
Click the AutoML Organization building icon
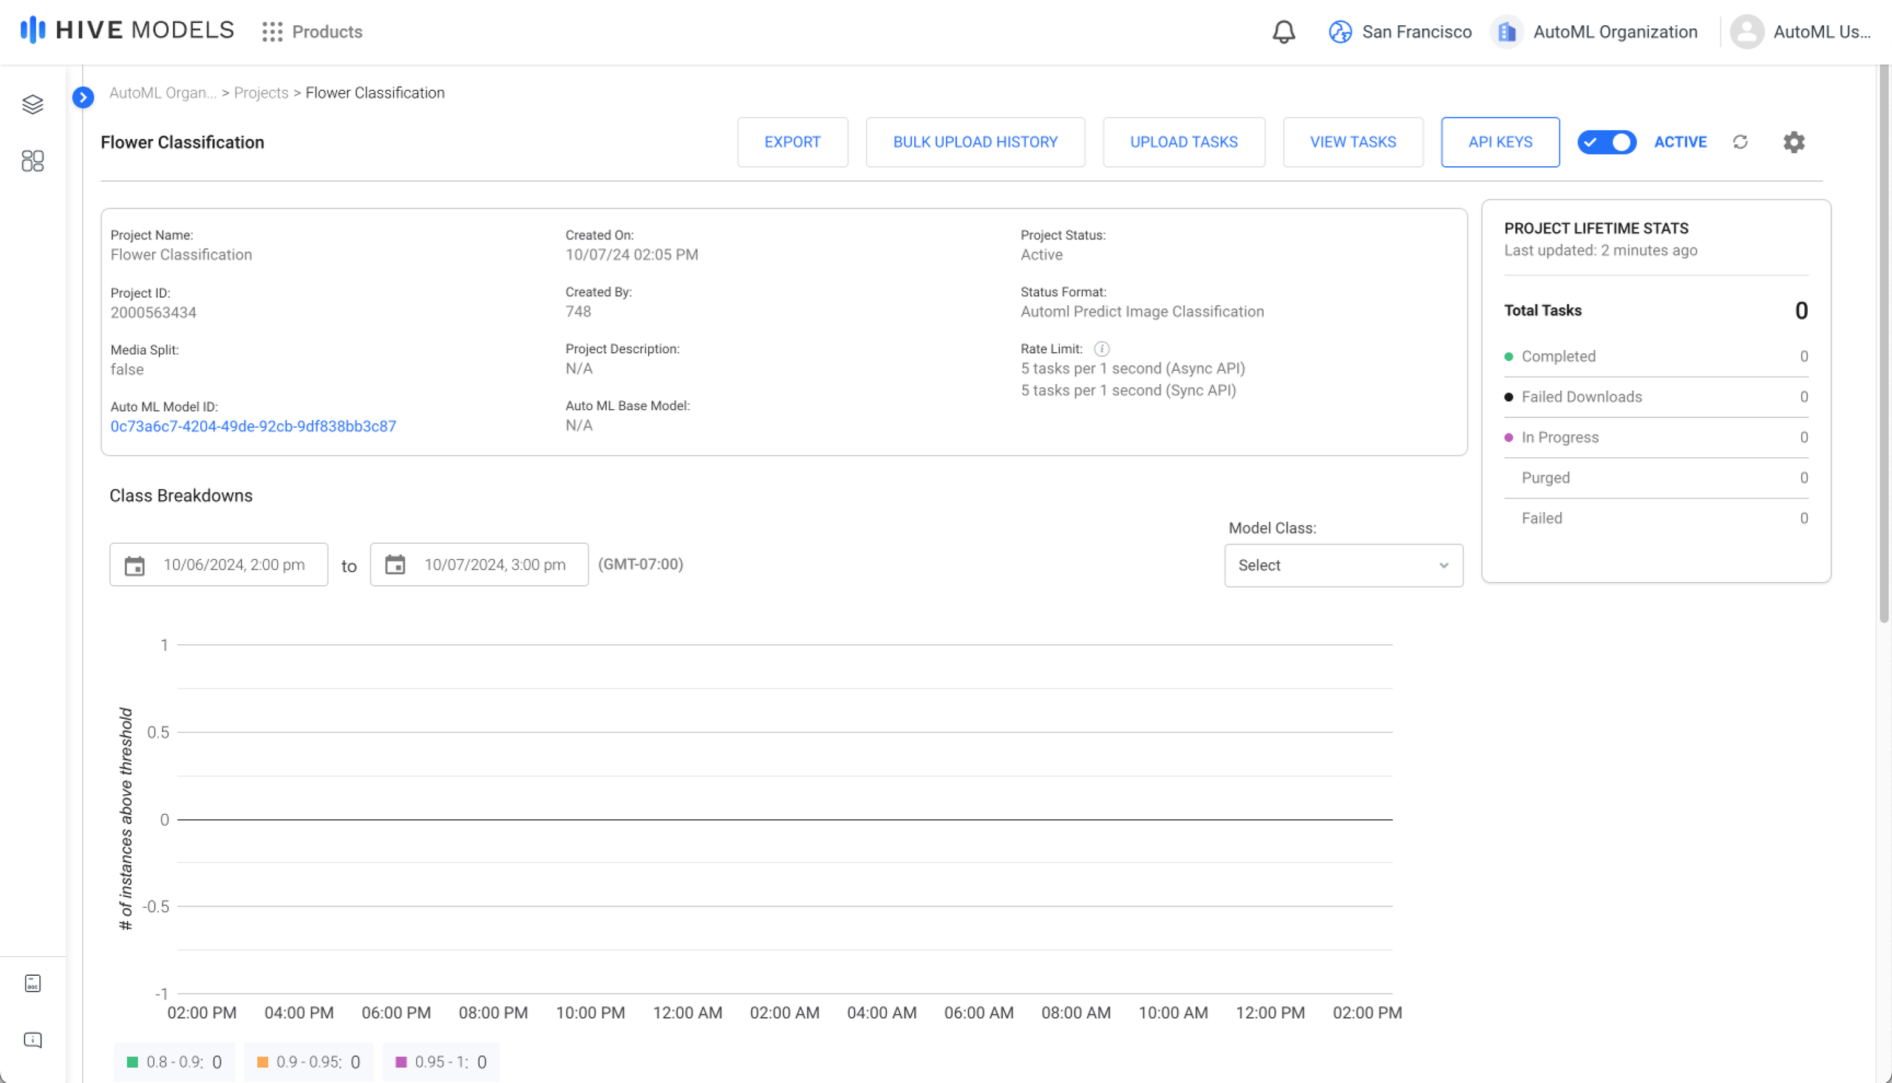tap(1507, 32)
